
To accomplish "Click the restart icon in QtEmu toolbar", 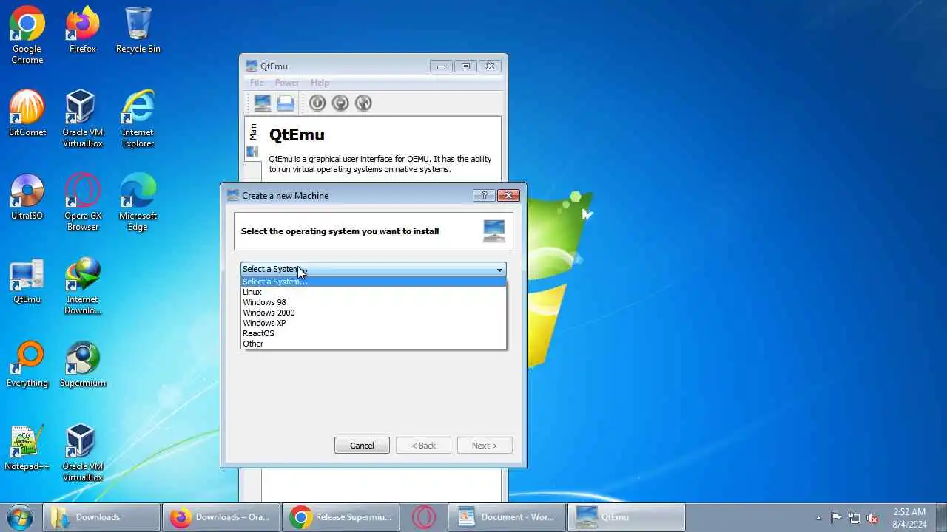I will 363,103.
